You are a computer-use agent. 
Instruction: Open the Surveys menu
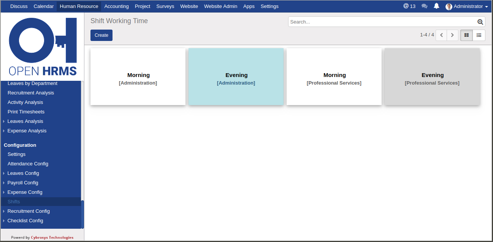click(x=165, y=6)
